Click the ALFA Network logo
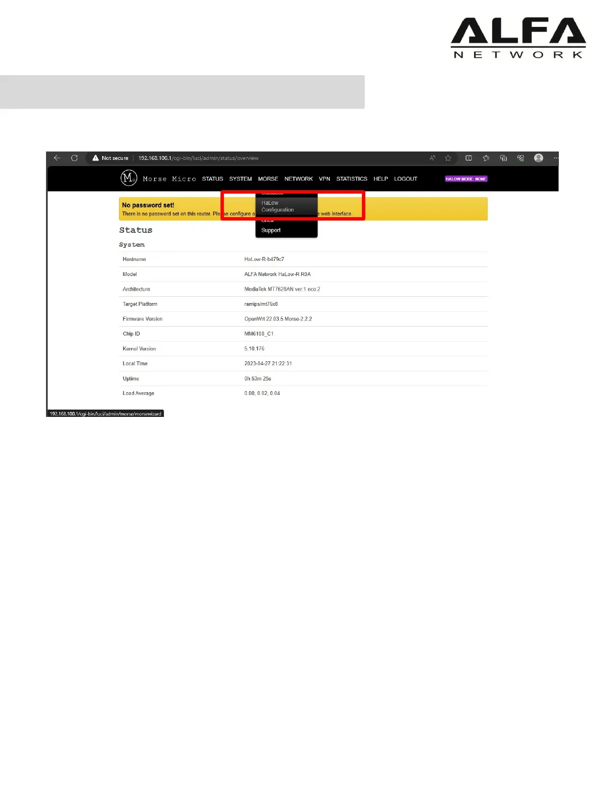The width and height of the screenshot is (606, 808). (x=518, y=38)
